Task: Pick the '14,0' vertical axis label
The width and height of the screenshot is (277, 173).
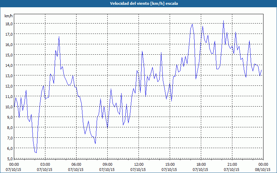Action: (x=9, y=65)
